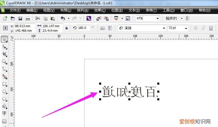
Task: Select the Smart fill tool
Action: point(4,77)
